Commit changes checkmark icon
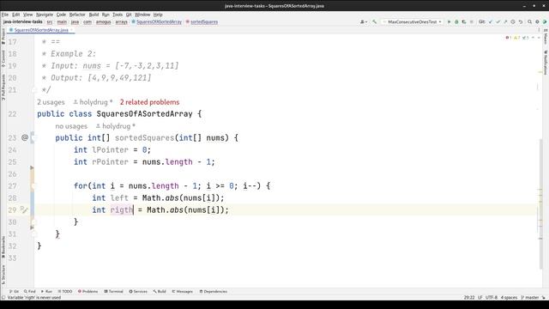The image size is (549, 309). (x=498, y=21)
